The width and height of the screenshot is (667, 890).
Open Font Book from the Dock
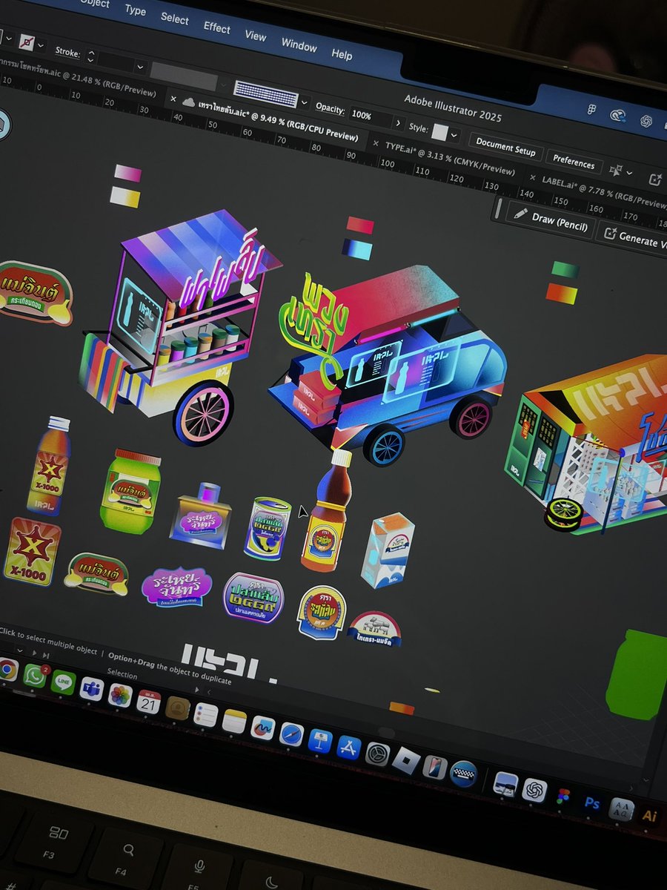click(x=621, y=809)
